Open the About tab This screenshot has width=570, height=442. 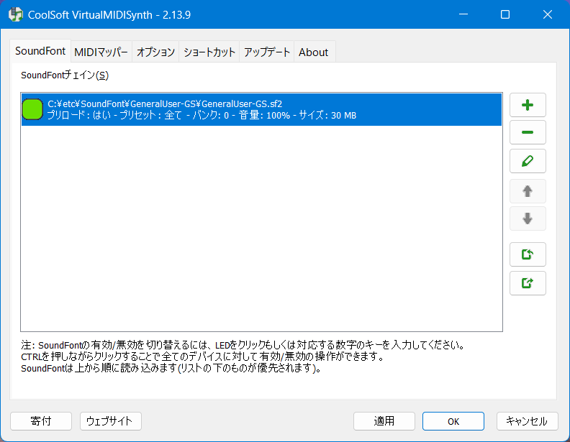pyautogui.click(x=313, y=52)
